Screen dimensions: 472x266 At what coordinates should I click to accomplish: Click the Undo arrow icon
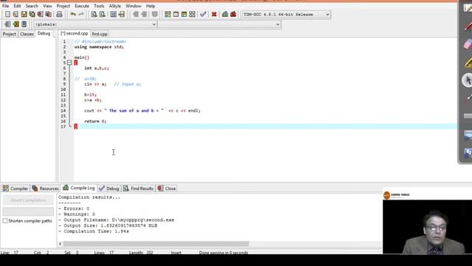click(x=73, y=14)
